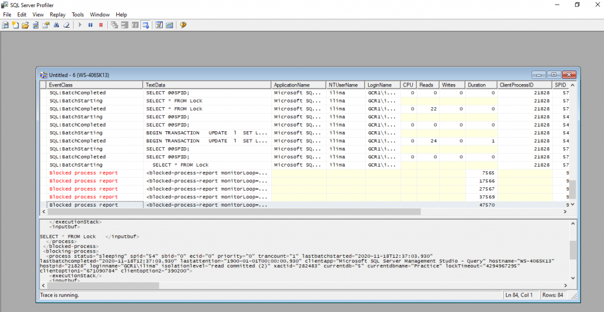Click the Open Trace Table icon
This screenshot has height=312, width=604.
click(x=35, y=25)
